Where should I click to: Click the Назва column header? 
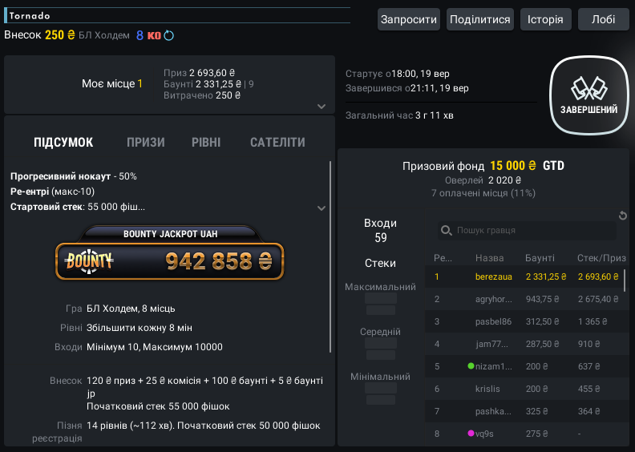490,258
